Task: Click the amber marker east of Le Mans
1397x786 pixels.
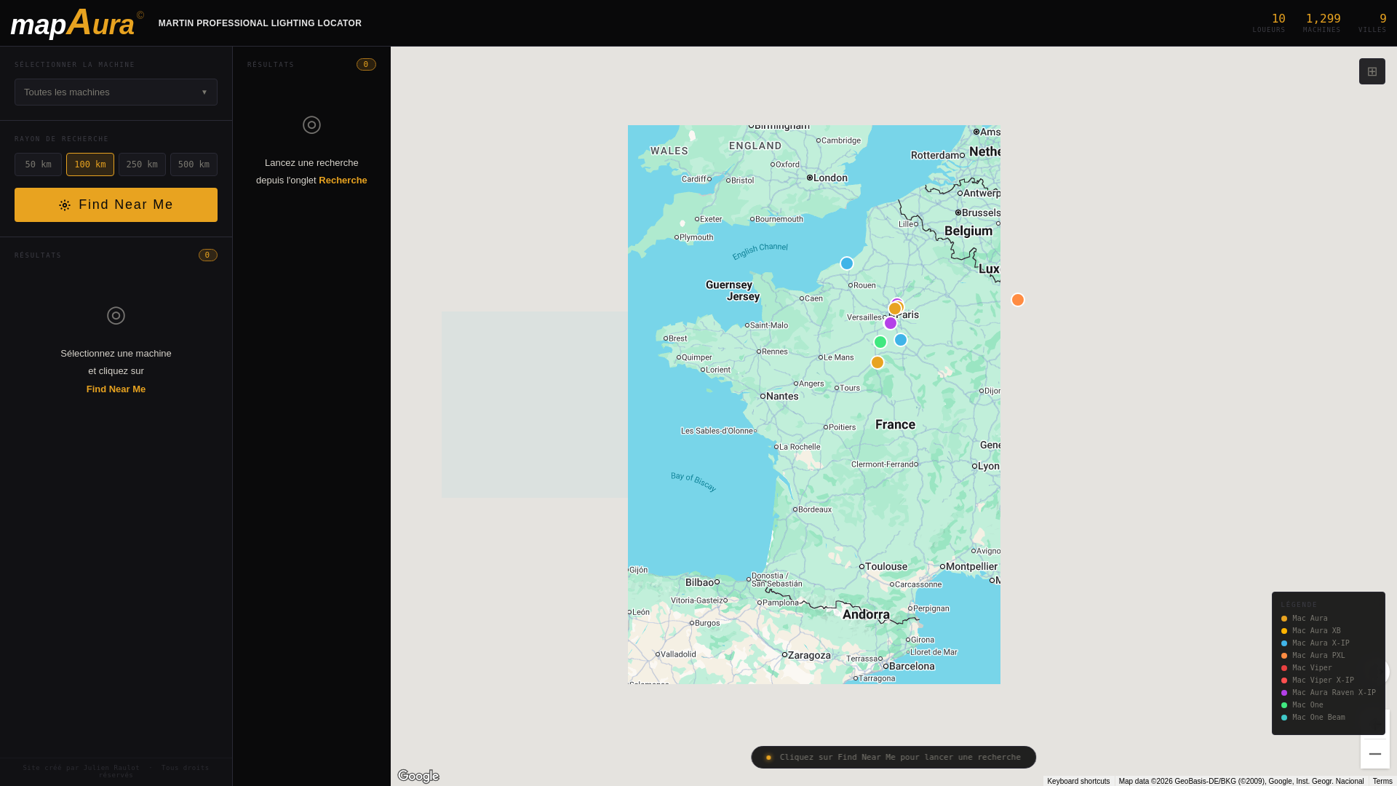Action: (x=877, y=362)
